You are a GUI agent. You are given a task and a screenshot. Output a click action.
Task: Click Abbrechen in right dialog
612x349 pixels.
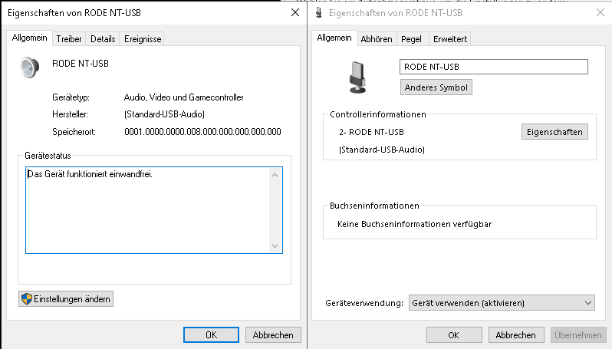516,335
